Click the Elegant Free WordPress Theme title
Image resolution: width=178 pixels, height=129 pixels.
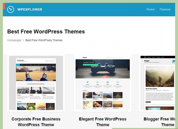pyautogui.click(x=103, y=122)
